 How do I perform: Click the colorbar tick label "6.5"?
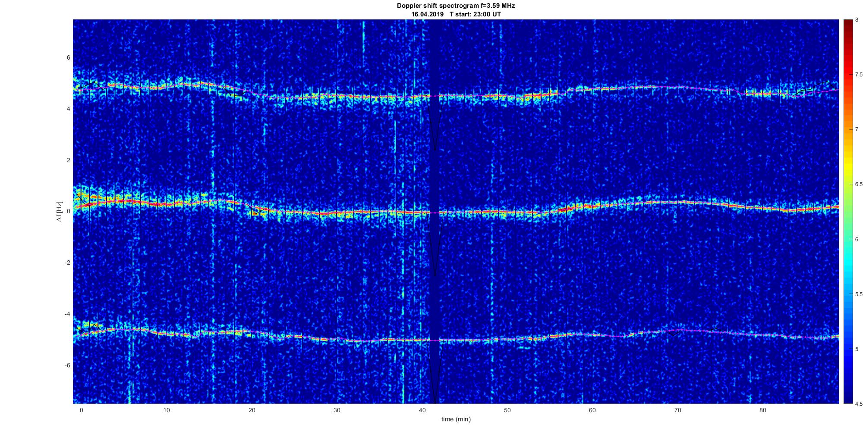pyautogui.click(x=859, y=184)
